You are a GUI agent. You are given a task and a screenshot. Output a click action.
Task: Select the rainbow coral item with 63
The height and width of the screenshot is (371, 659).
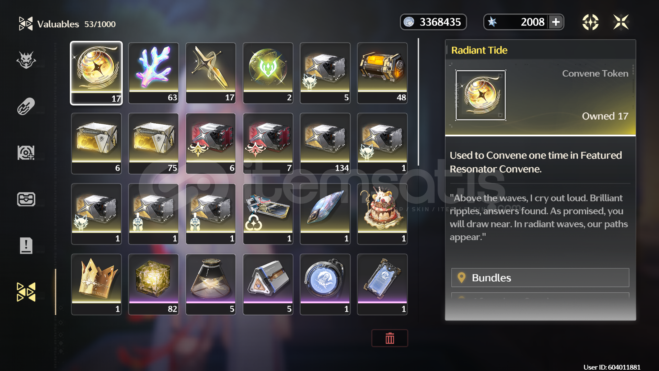click(153, 73)
